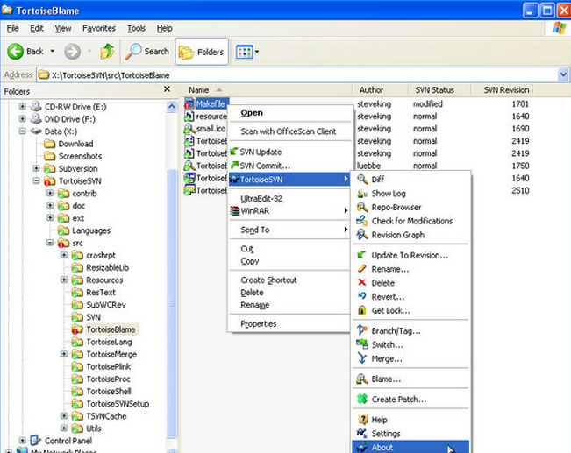Click Create Patch... menu entry

tap(398, 400)
